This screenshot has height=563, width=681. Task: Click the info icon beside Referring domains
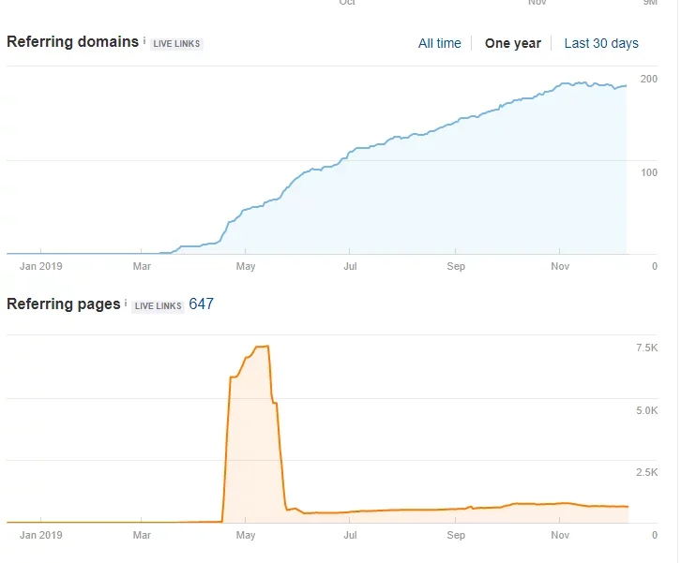tap(144, 40)
